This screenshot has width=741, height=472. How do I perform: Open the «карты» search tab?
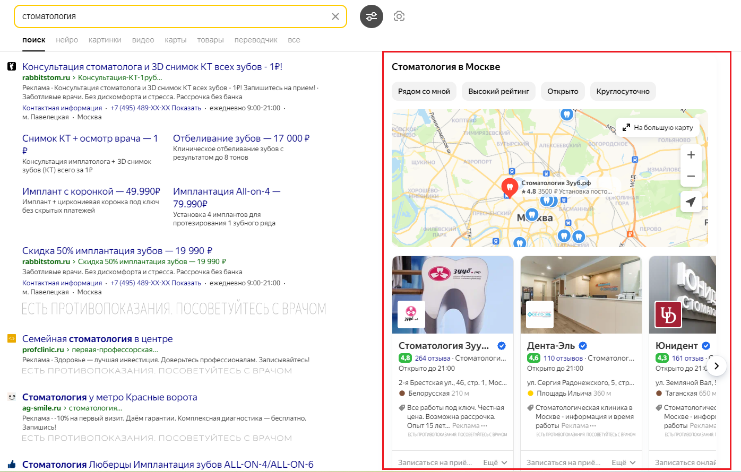(x=175, y=40)
